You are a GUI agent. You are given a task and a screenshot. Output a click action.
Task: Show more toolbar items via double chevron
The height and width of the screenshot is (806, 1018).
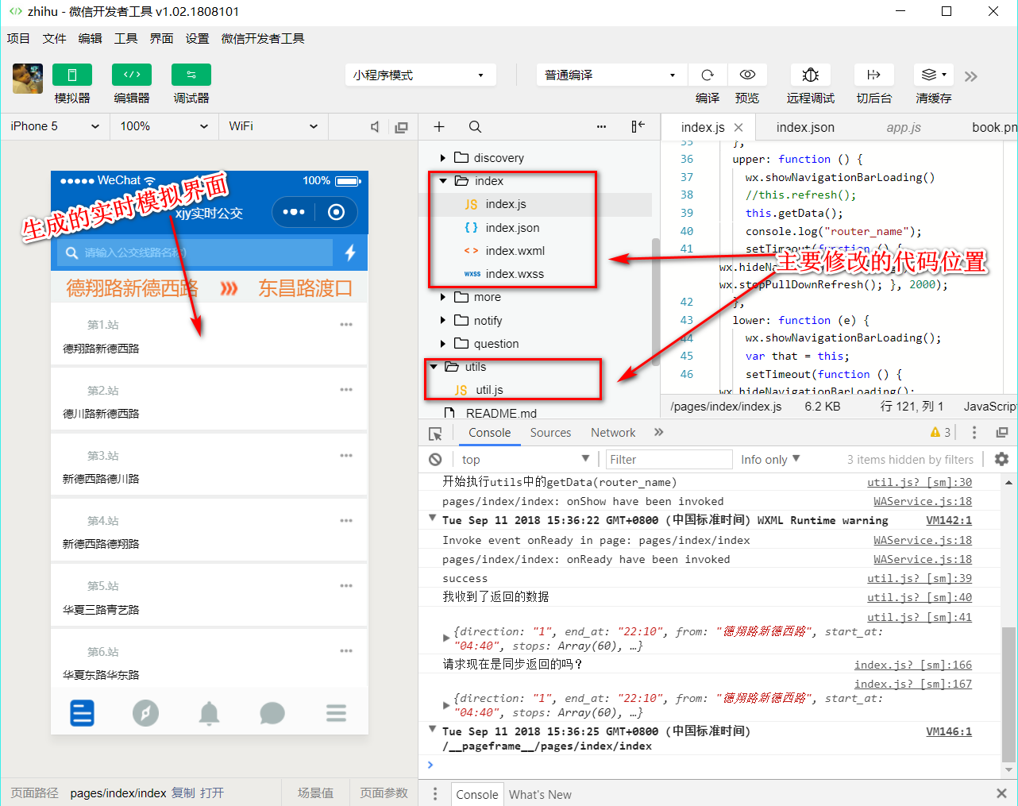[970, 76]
